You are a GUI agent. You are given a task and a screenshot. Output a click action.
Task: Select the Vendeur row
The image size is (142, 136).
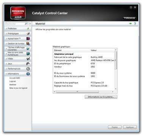[x=84, y=67]
